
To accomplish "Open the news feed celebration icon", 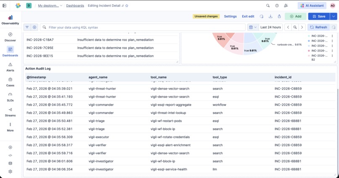I will [x=286, y=5].
